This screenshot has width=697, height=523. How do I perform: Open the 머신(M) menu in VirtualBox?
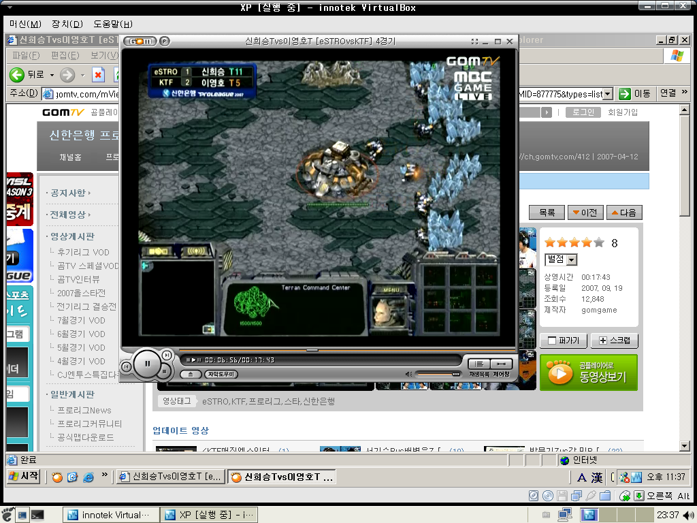tap(25, 24)
